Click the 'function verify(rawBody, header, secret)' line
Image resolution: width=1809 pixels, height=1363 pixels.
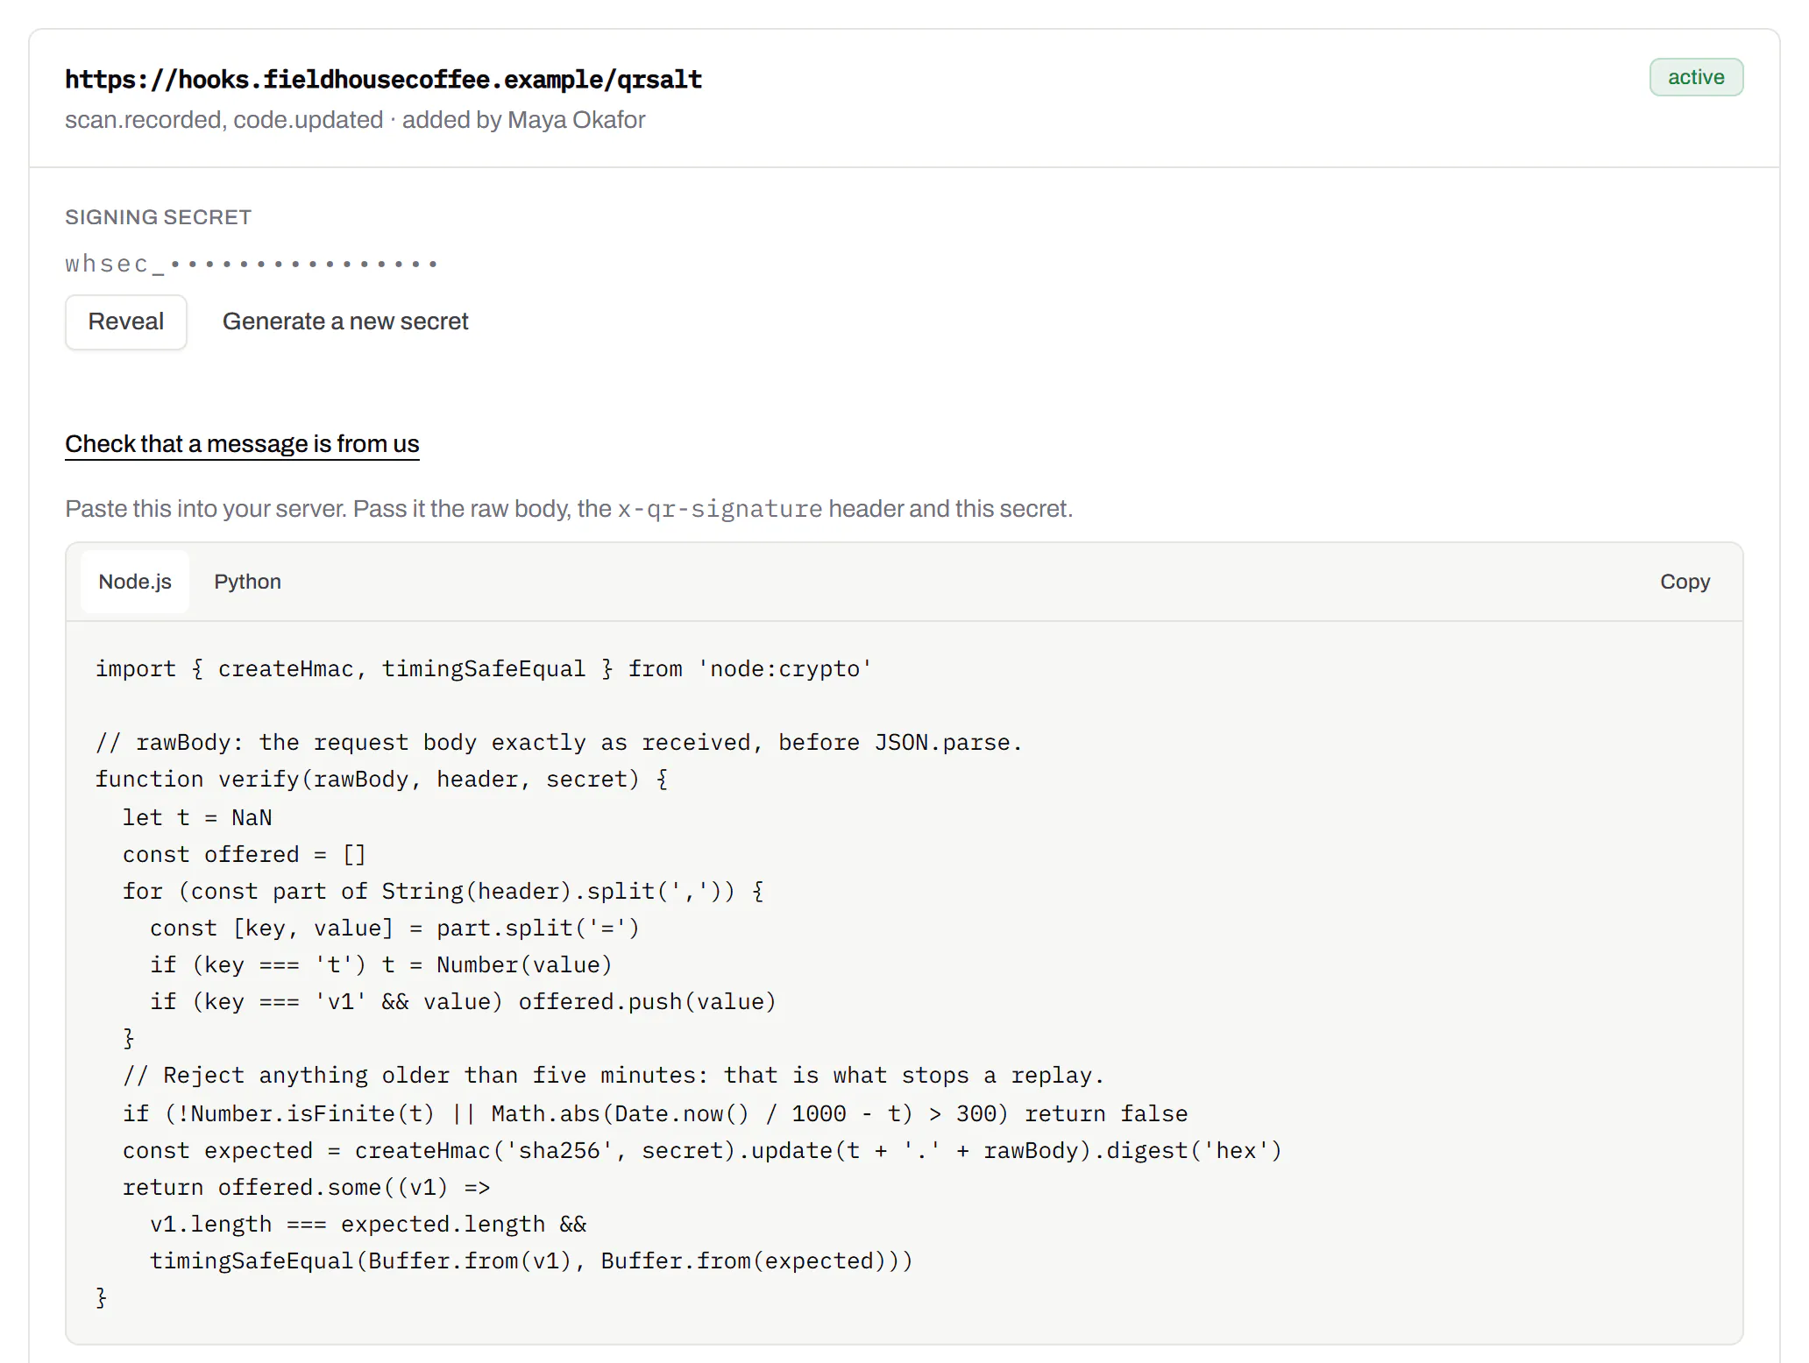pos(382,780)
